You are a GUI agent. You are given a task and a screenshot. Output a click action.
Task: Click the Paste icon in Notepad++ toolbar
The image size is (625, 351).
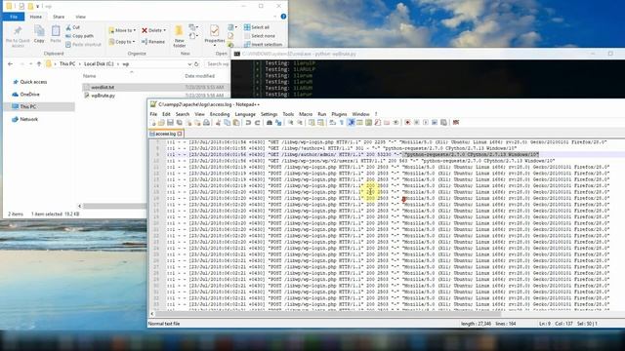point(236,123)
